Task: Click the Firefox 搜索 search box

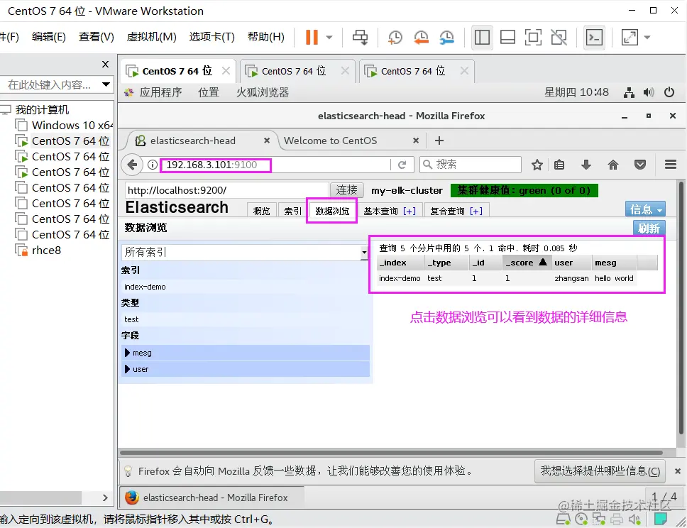Action: click(x=470, y=165)
